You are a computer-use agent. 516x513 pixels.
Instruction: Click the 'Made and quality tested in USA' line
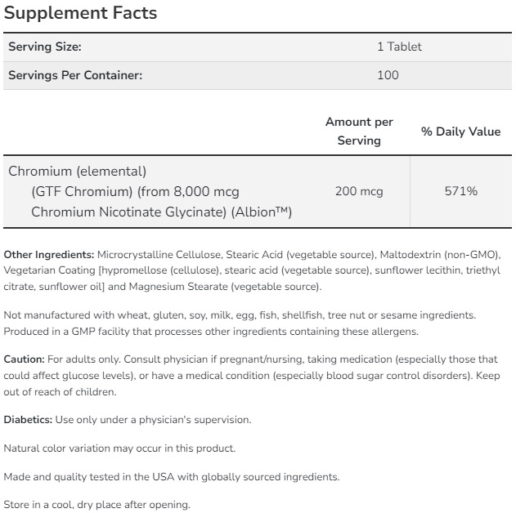(171, 477)
